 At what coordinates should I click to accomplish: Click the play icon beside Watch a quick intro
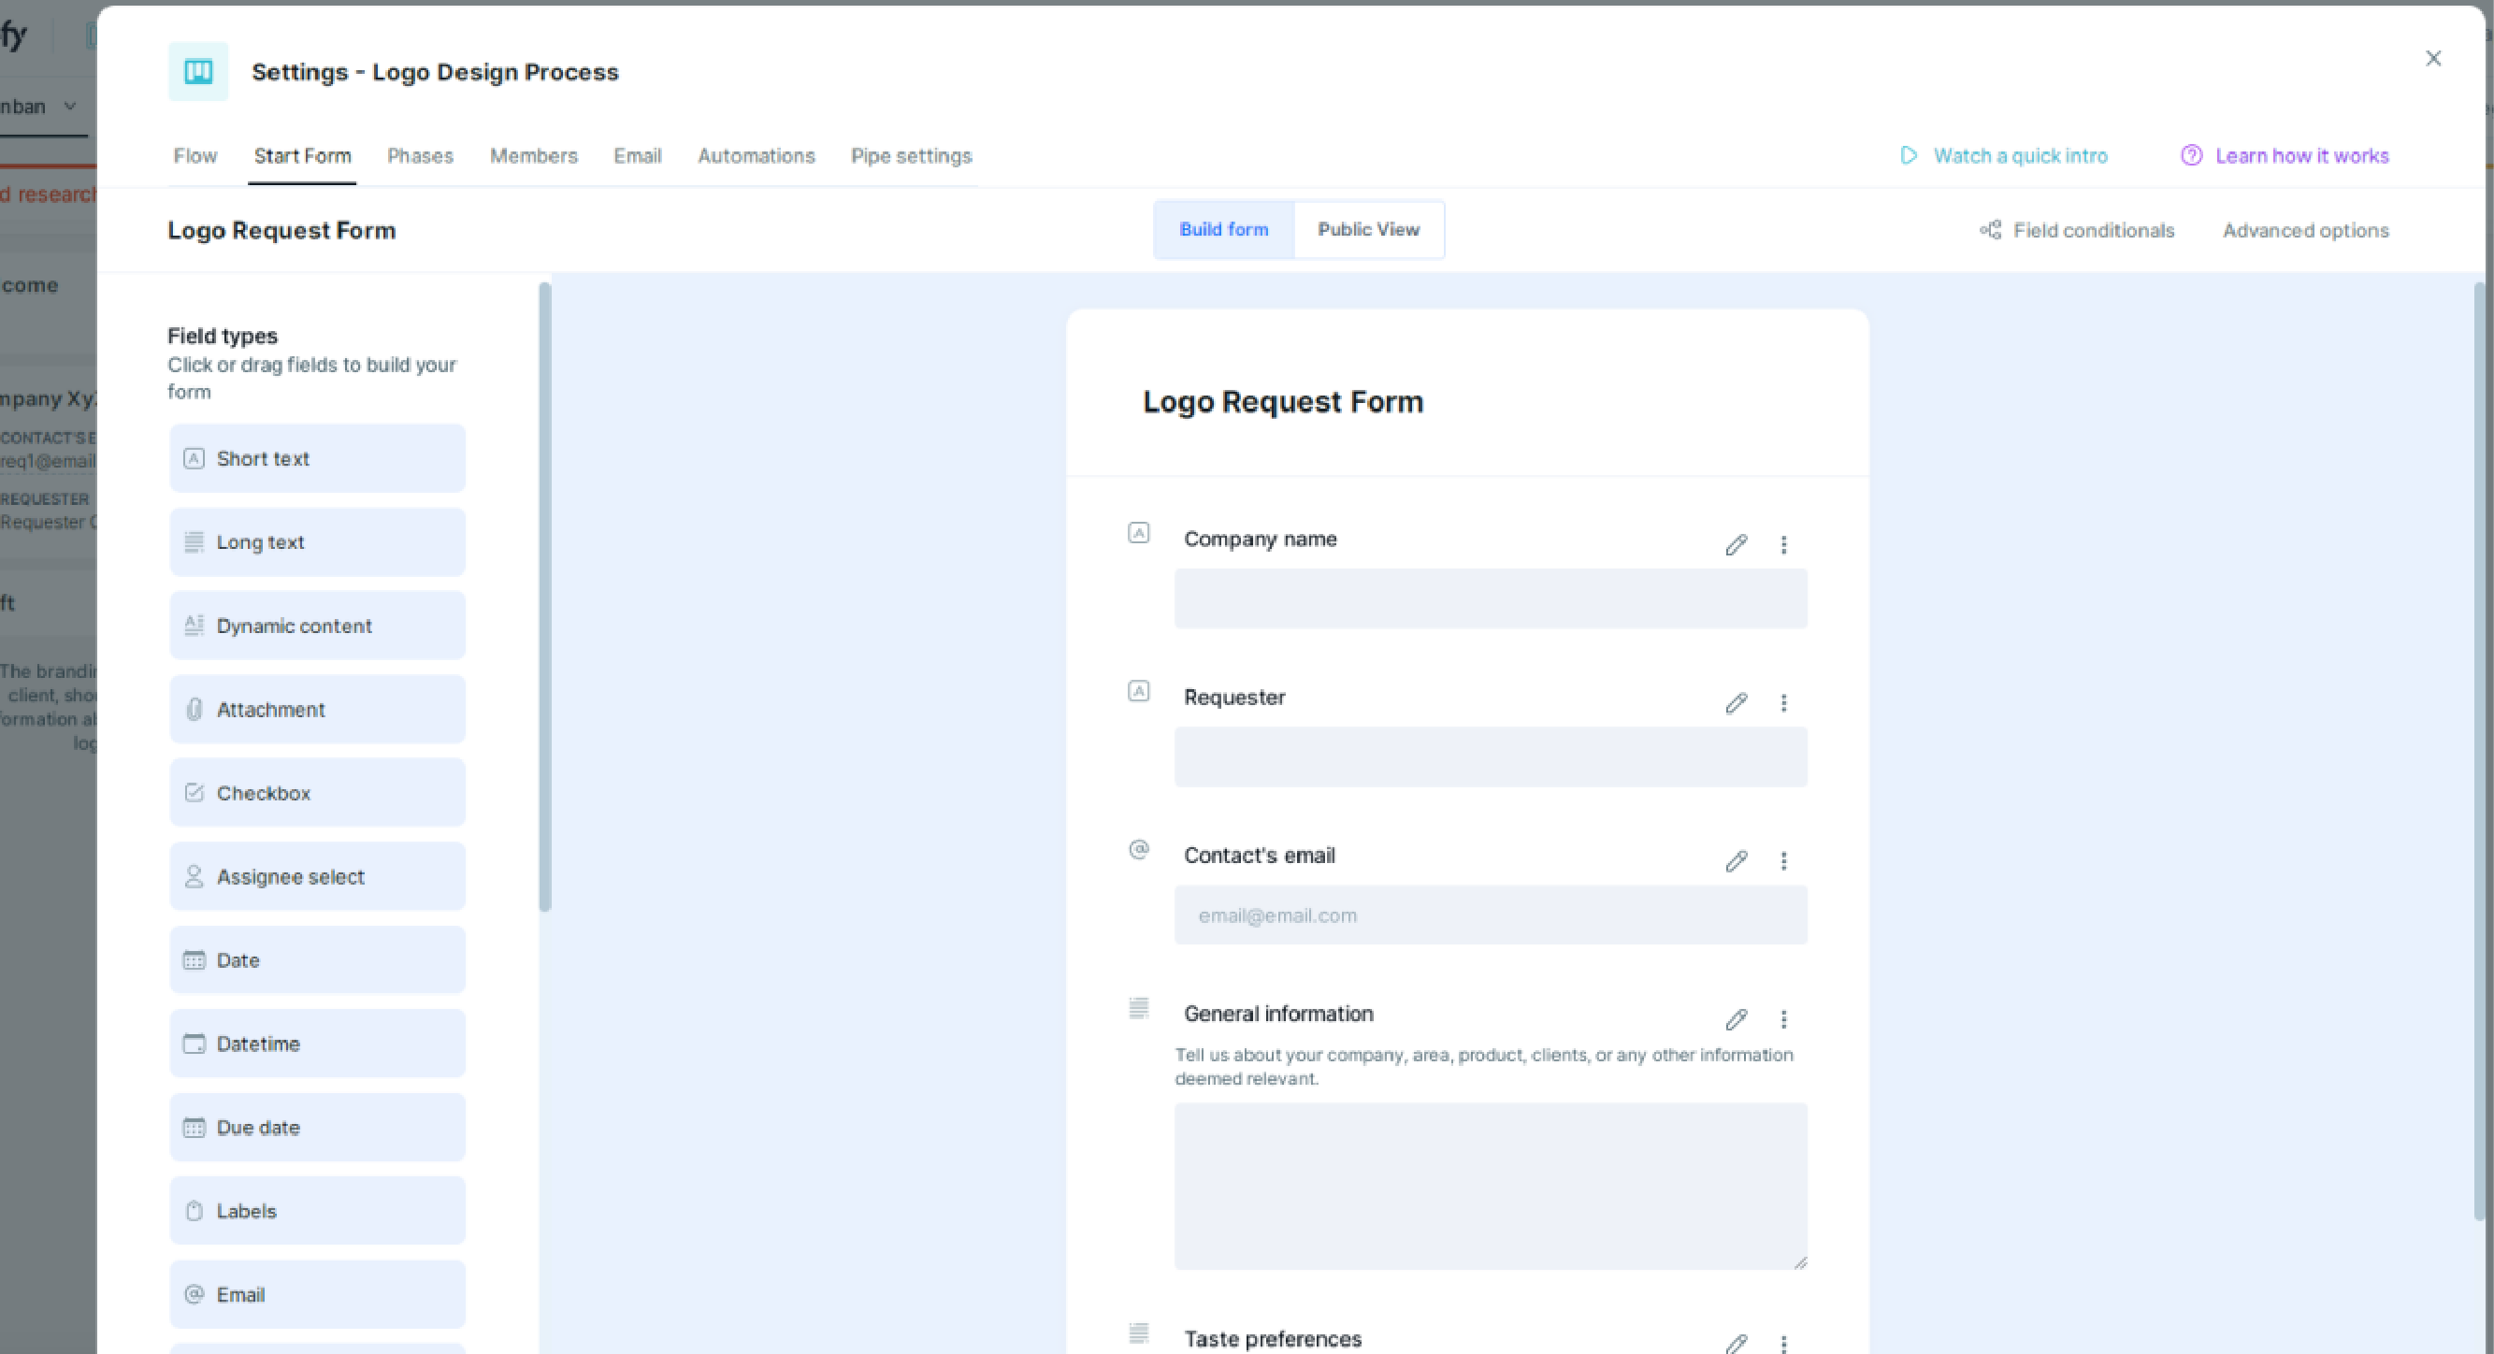tap(1909, 156)
